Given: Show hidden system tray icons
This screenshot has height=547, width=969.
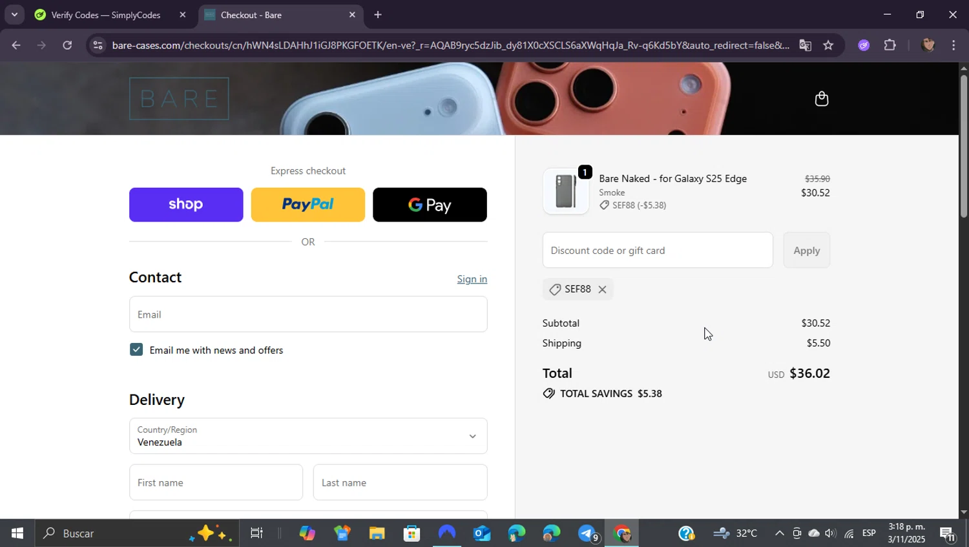Looking at the screenshot, I should pyautogui.click(x=779, y=533).
